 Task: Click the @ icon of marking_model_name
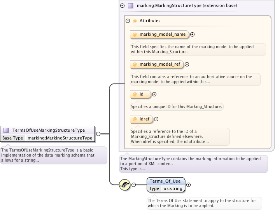click(135, 35)
